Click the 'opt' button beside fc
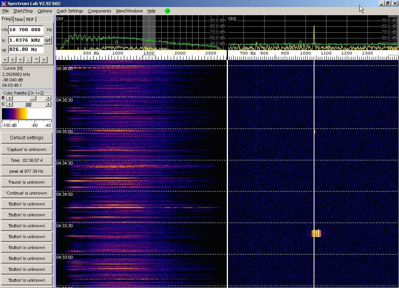Image resolution: width=399 pixels, height=288 pixels. (x=48, y=40)
